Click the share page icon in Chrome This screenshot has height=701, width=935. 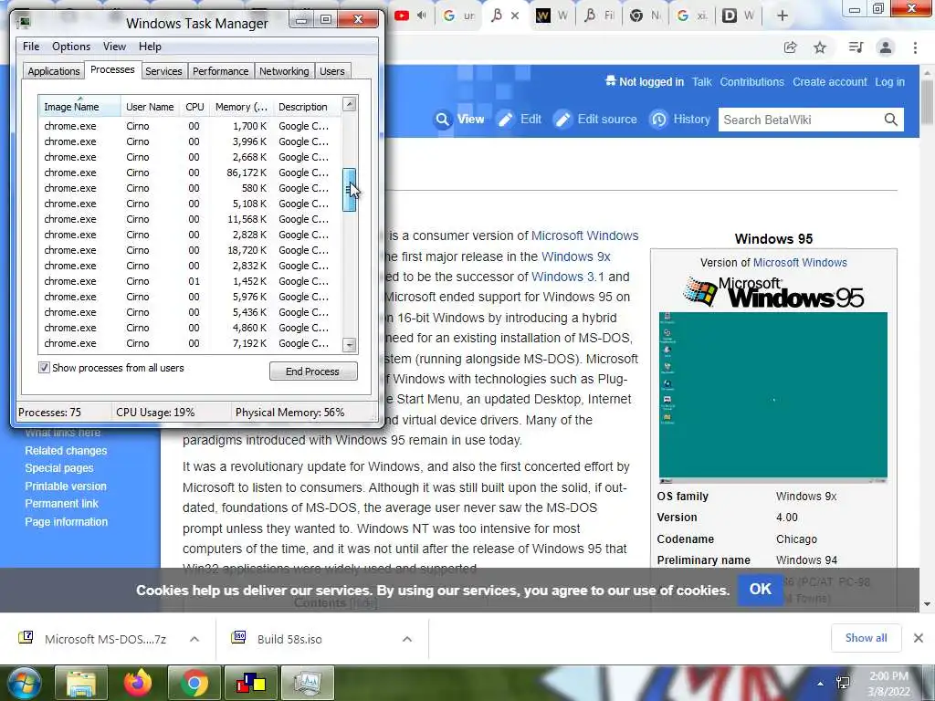click(790, 47)
